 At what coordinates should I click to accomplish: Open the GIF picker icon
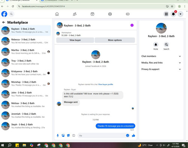pos(74,136)
